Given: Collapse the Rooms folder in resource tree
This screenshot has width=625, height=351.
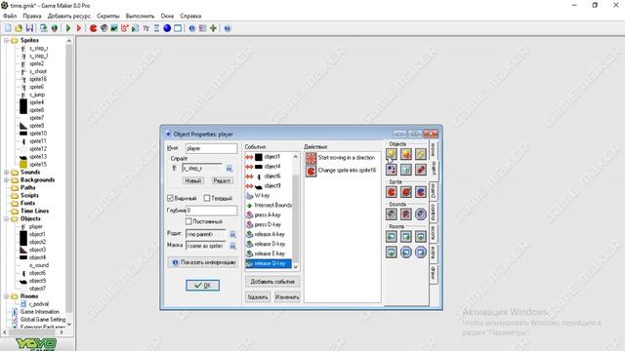Looking at the screenshot, I should point(7,296).
